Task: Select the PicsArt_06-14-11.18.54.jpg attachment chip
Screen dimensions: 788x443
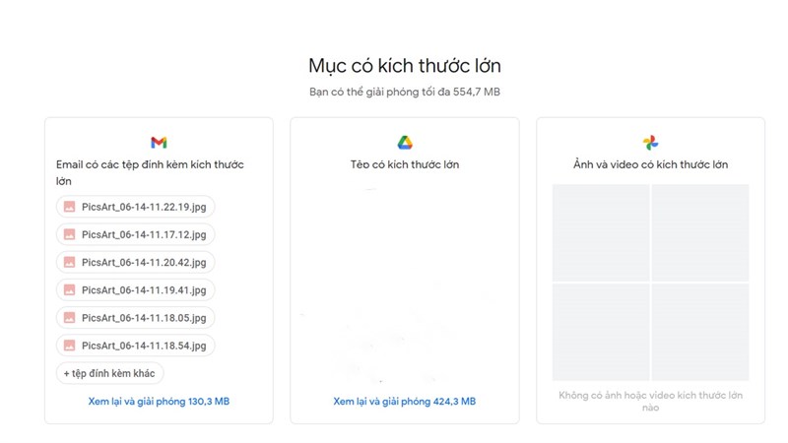Action: (x=136, y=346)
